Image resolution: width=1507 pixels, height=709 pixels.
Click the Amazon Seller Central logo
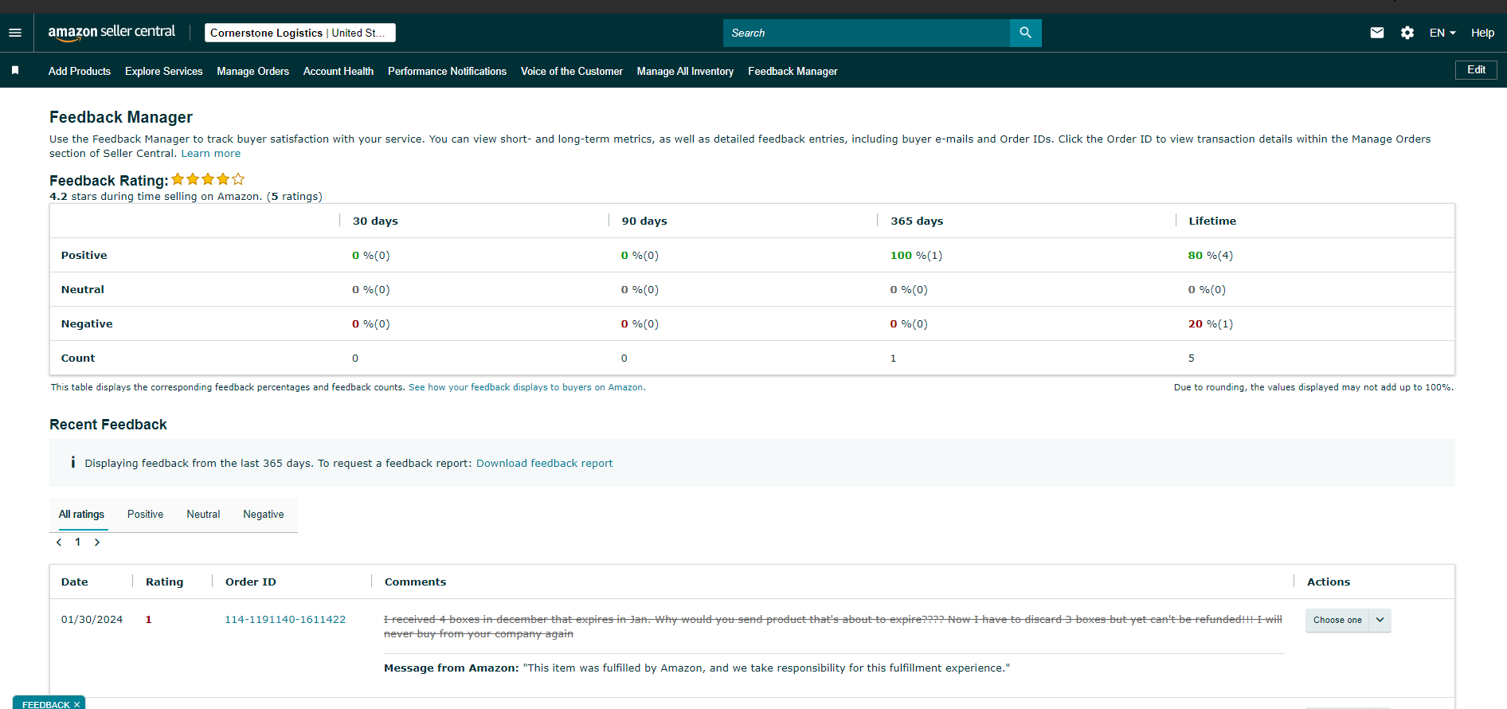pos(112,33)
